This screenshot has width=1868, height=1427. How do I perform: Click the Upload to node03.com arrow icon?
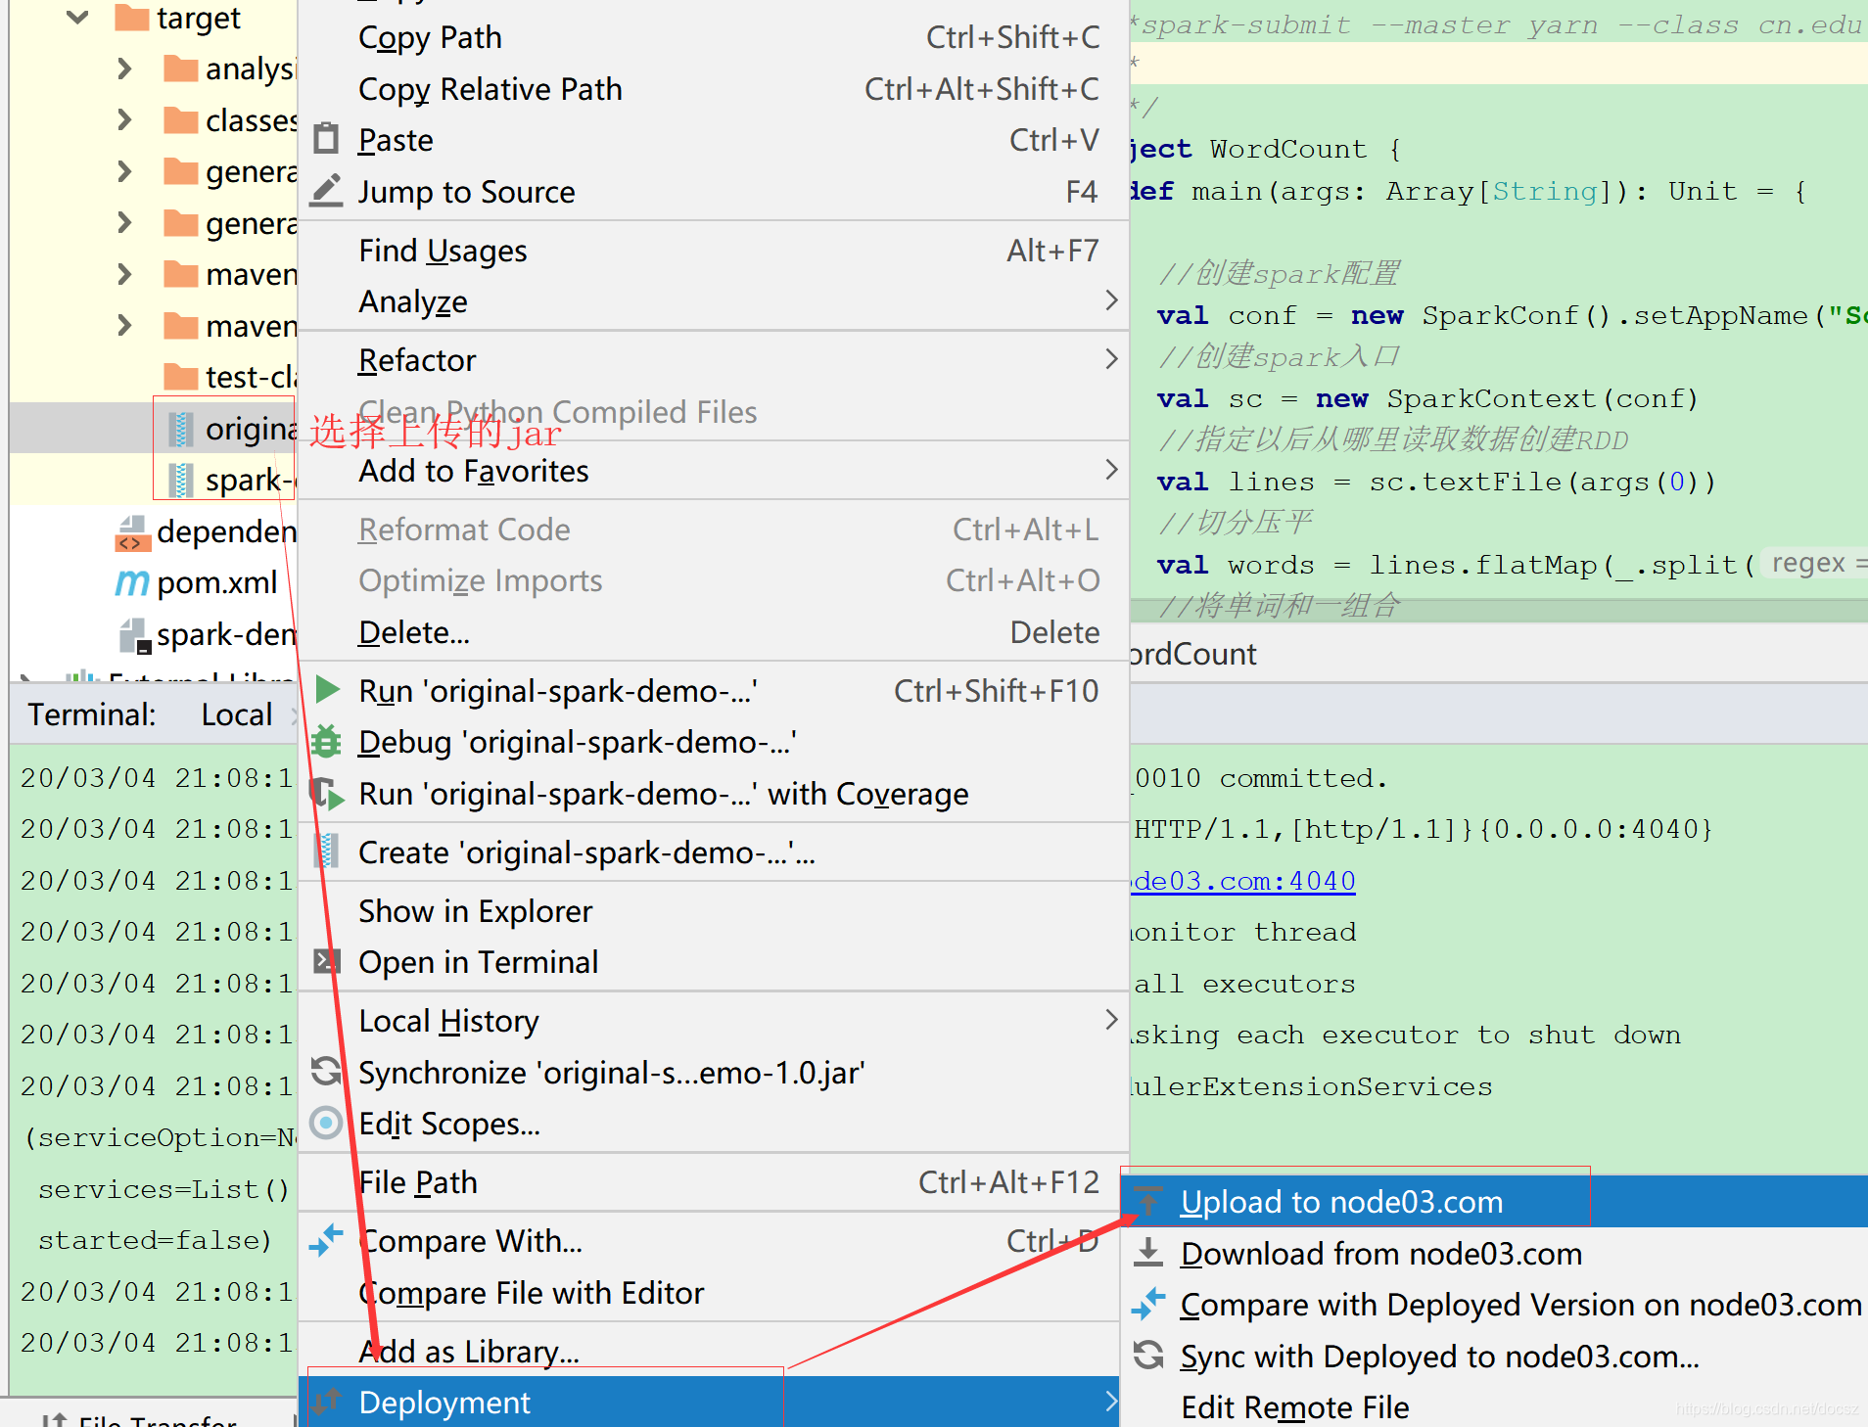point(1147,1201)
